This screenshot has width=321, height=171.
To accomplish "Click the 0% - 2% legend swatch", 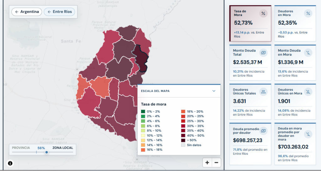I will pos(143,111).
